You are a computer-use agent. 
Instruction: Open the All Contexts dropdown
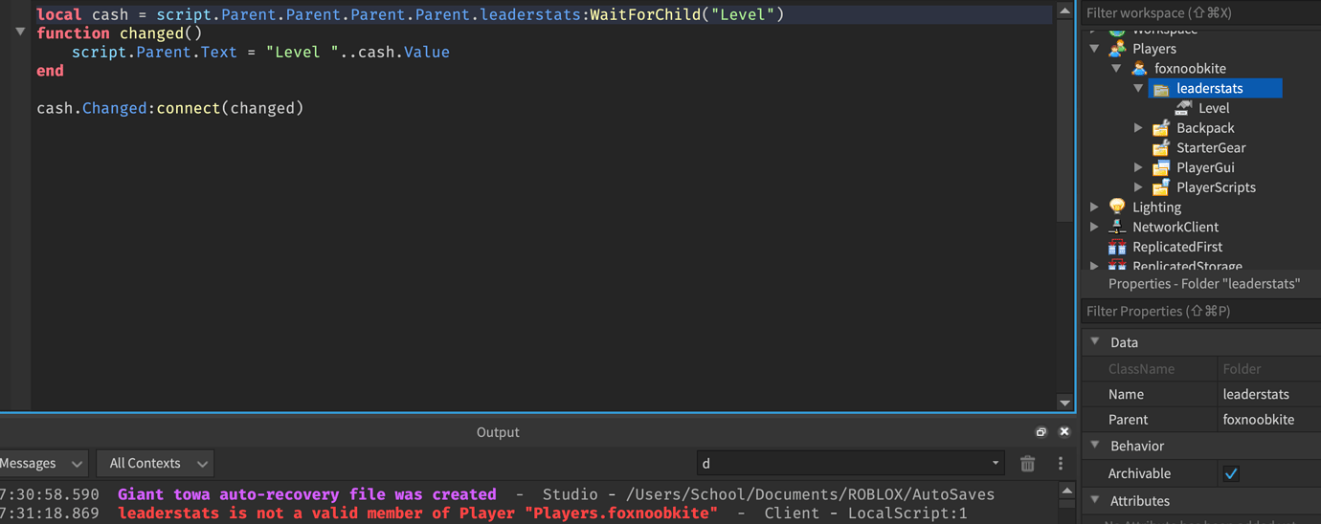[x=155, y=464]
